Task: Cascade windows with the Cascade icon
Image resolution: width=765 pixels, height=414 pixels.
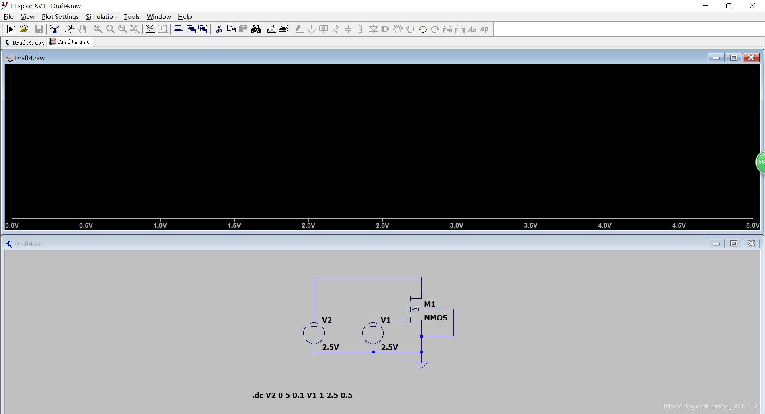Action: [x=191, y=29]
